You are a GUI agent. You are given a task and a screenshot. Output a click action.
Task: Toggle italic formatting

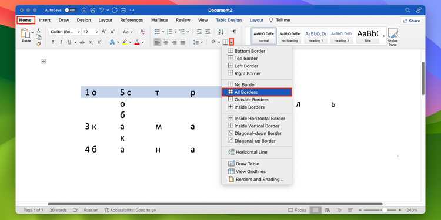(x=61, y=42)
